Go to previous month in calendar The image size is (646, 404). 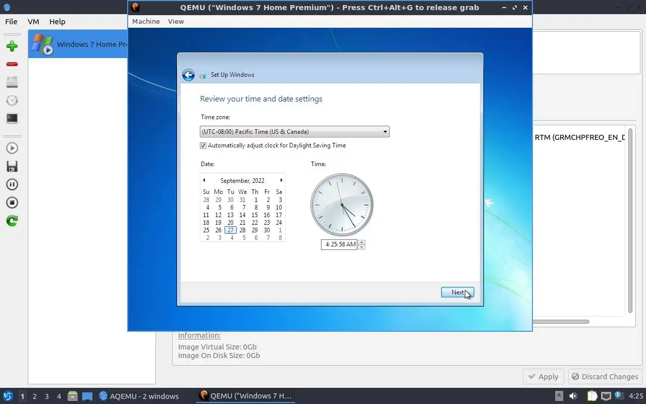(x=204, y=180)
